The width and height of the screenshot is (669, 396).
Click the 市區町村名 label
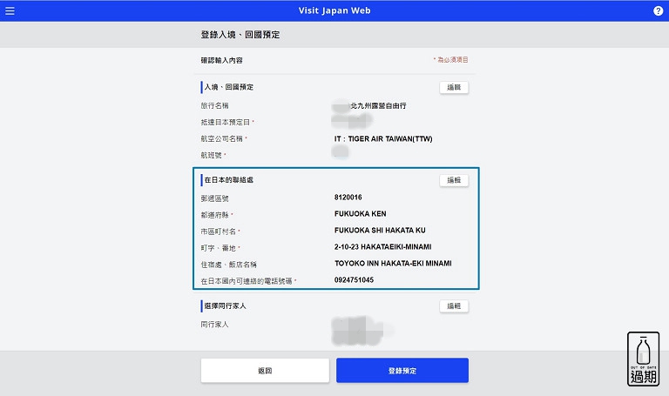click(219, 232)
